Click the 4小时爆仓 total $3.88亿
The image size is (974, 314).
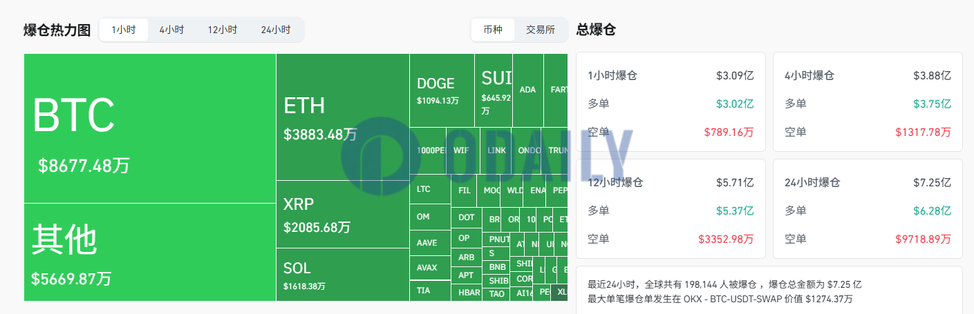tap(932, 76)
